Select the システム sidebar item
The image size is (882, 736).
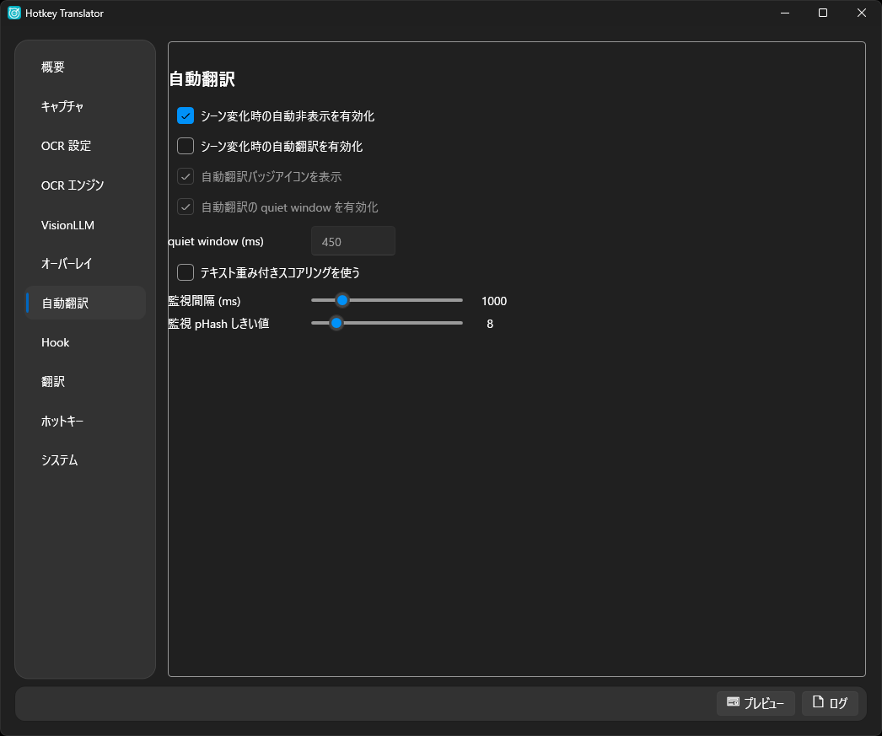click(x=85, y=460)
